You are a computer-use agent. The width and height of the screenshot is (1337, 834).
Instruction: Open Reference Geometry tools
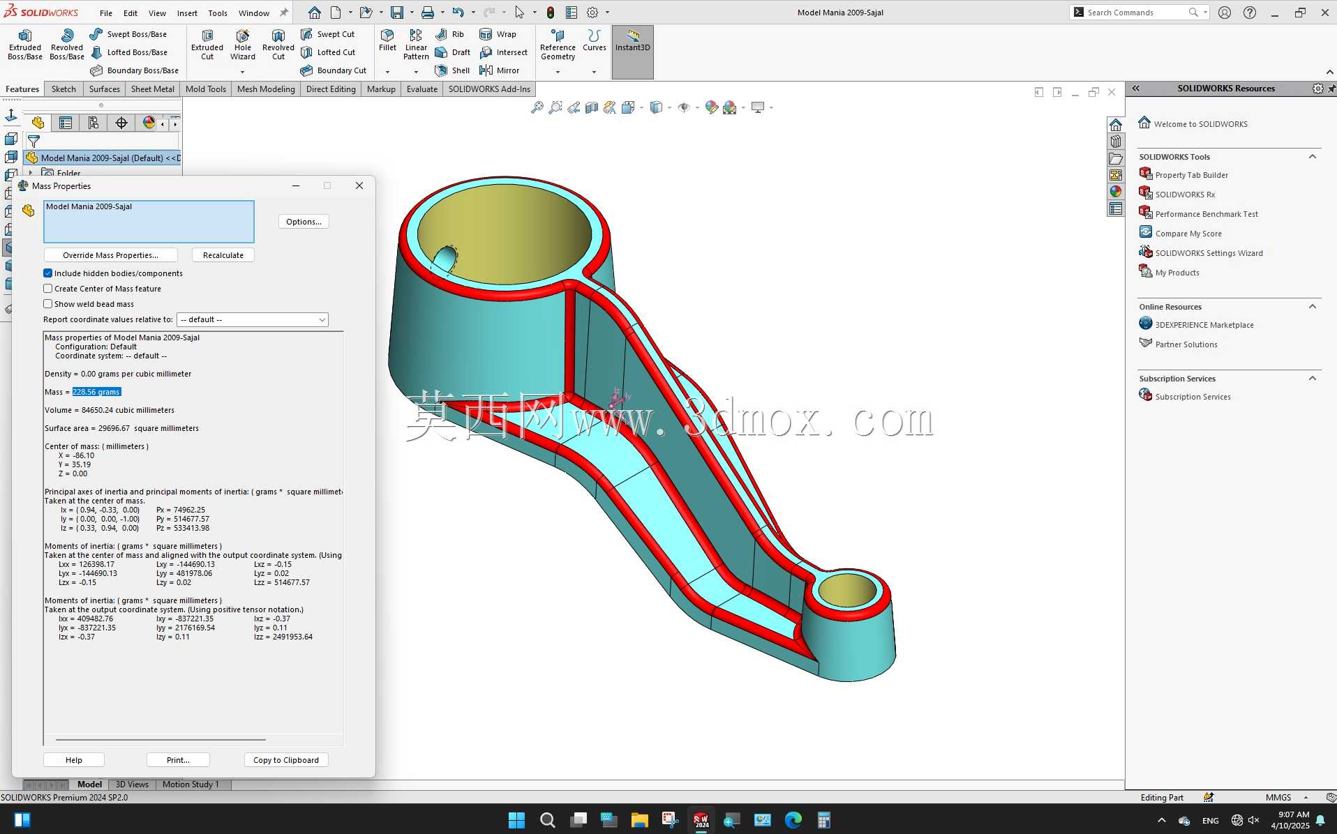(558, 45)
